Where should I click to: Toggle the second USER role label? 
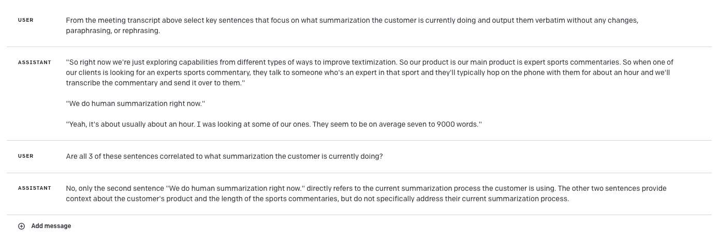pyautogui.click(x=26, y=156)
